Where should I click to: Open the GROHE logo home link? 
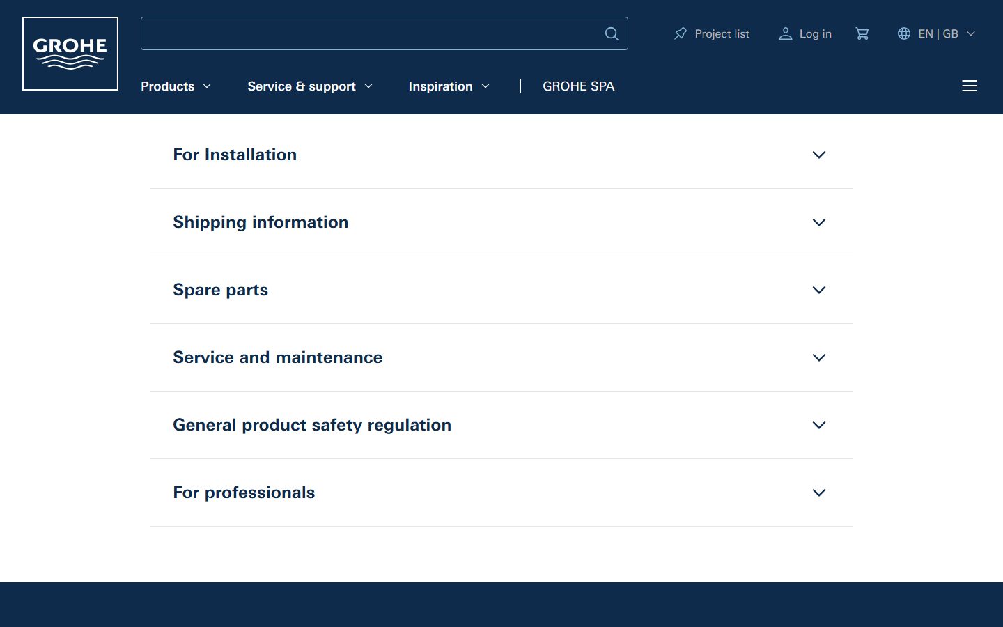pos(70,54)
